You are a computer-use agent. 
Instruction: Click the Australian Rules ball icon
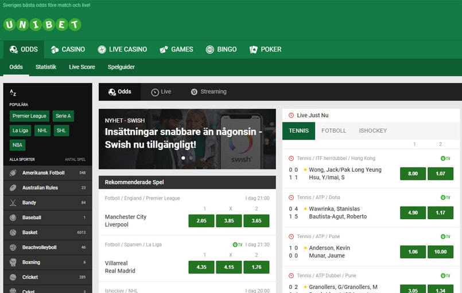(13, 188)
